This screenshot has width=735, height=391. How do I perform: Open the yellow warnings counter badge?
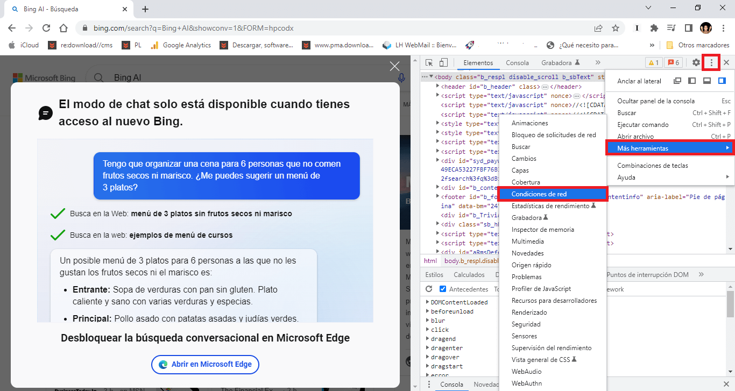coord(653,63)
